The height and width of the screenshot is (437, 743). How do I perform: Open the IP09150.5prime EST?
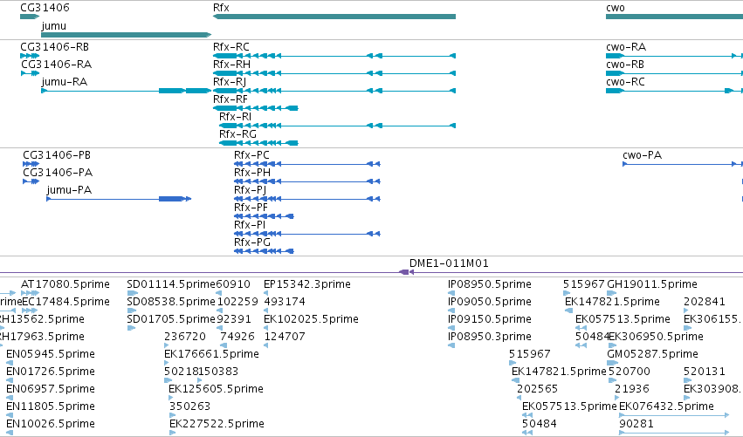pyautogui.click(x=490, y=319)
